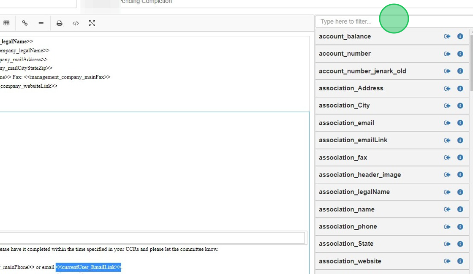The height and width of the screenshot is (274, 473).
Task: Insert a table from the editor toolbar
Action: [6, 23]
